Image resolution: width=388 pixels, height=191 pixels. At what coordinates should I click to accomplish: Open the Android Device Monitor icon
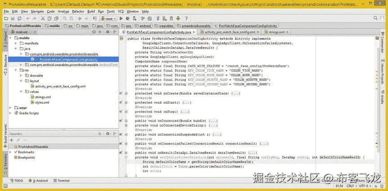[178, 18]
